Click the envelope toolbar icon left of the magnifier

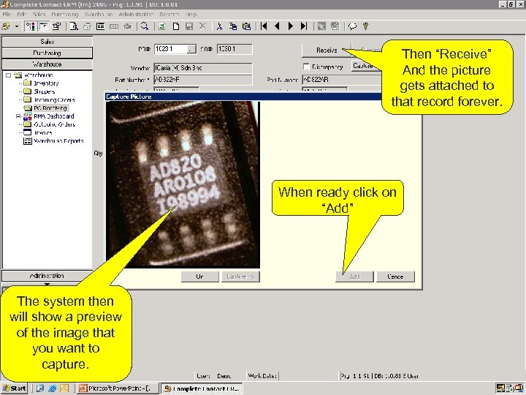127,26
